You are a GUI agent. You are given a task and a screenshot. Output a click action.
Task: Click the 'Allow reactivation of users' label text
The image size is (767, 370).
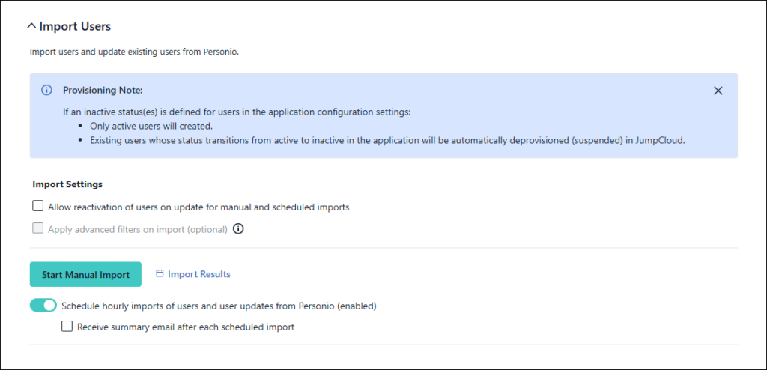[198, 207]
